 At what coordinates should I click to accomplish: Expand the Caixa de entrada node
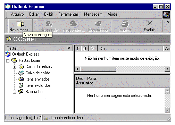[14, 67]
